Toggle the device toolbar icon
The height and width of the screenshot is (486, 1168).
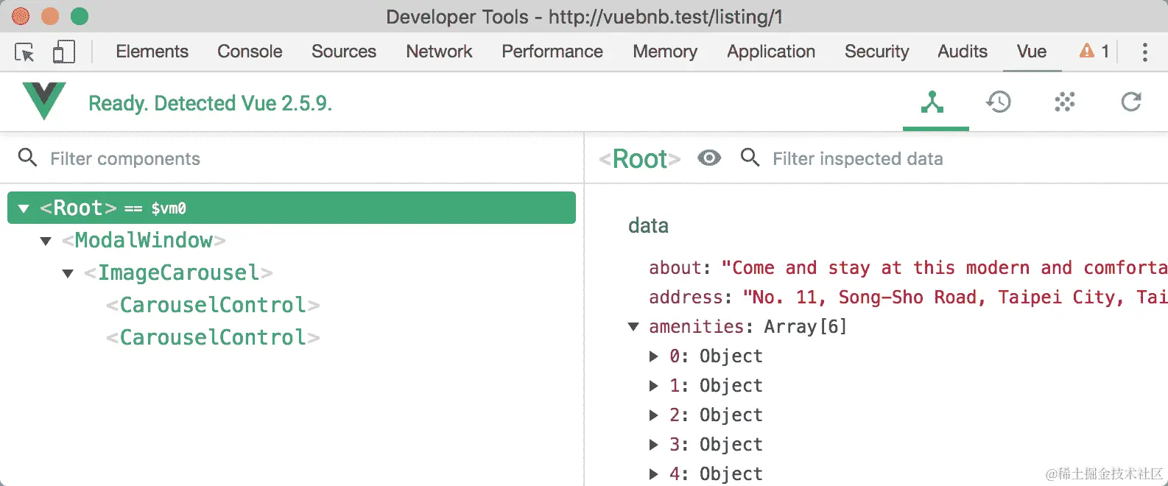[63, 52]
